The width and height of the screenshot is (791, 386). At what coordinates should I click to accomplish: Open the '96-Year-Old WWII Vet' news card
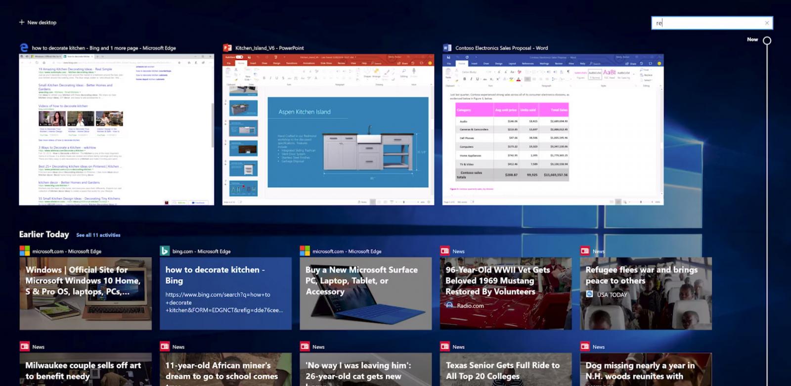click(506, 294)
